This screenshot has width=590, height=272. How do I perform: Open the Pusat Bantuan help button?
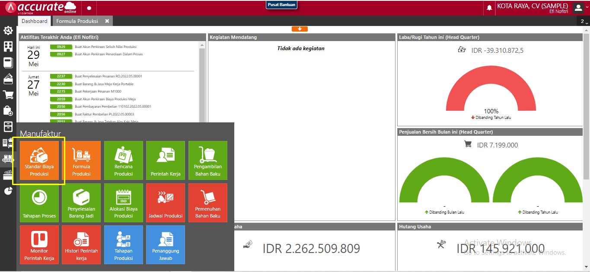point(281,4)
